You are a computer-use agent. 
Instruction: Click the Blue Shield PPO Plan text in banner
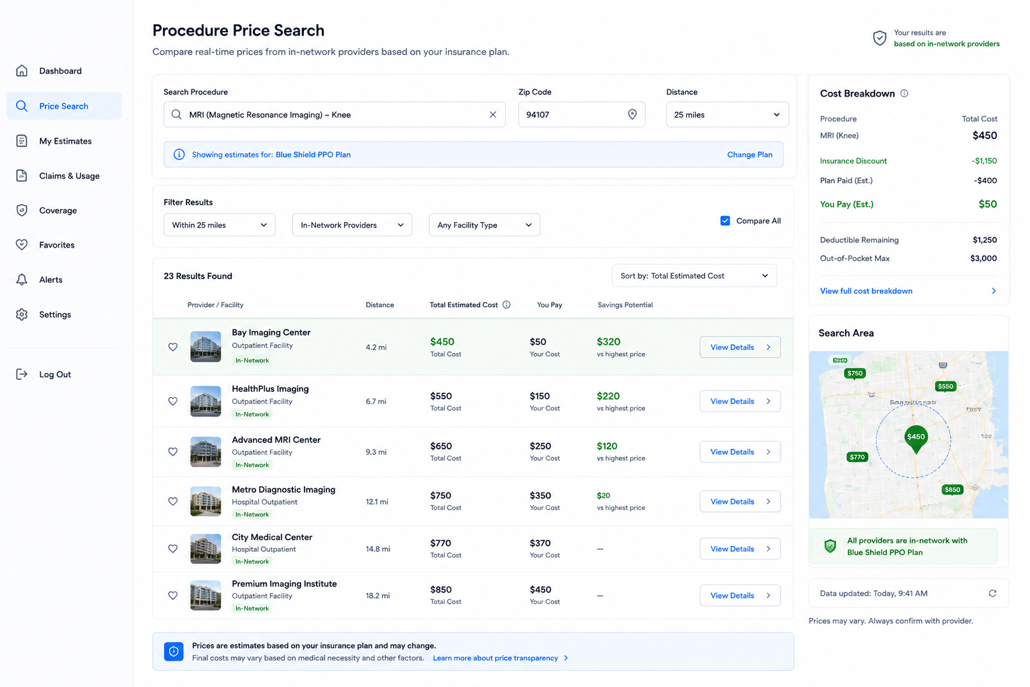[x=313, y=154]
